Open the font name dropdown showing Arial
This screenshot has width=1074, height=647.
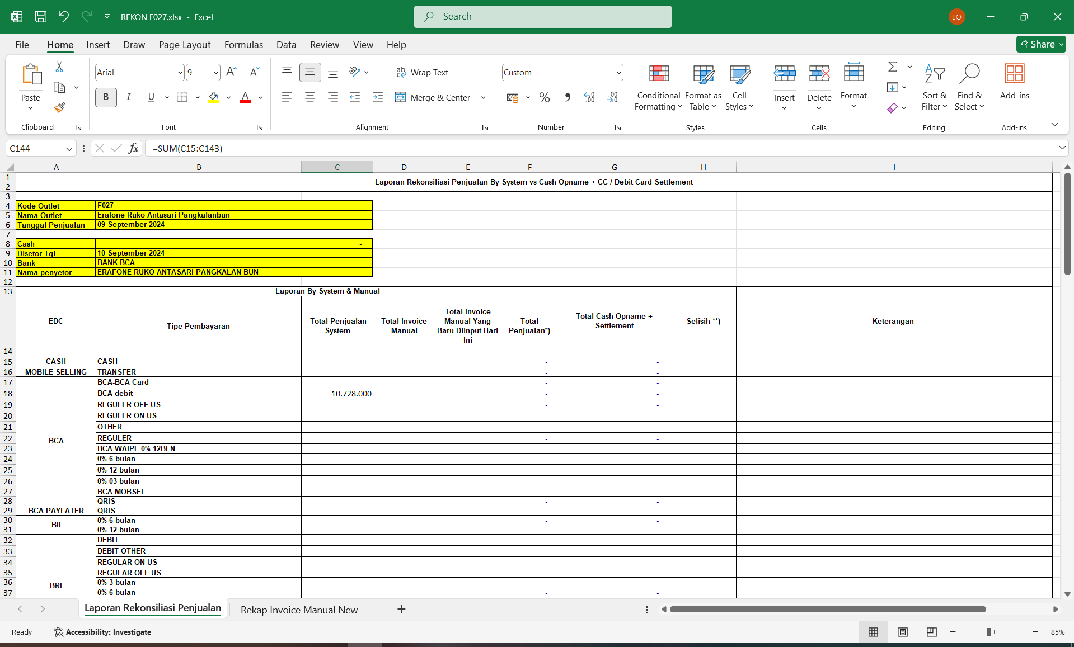point(180,73)
